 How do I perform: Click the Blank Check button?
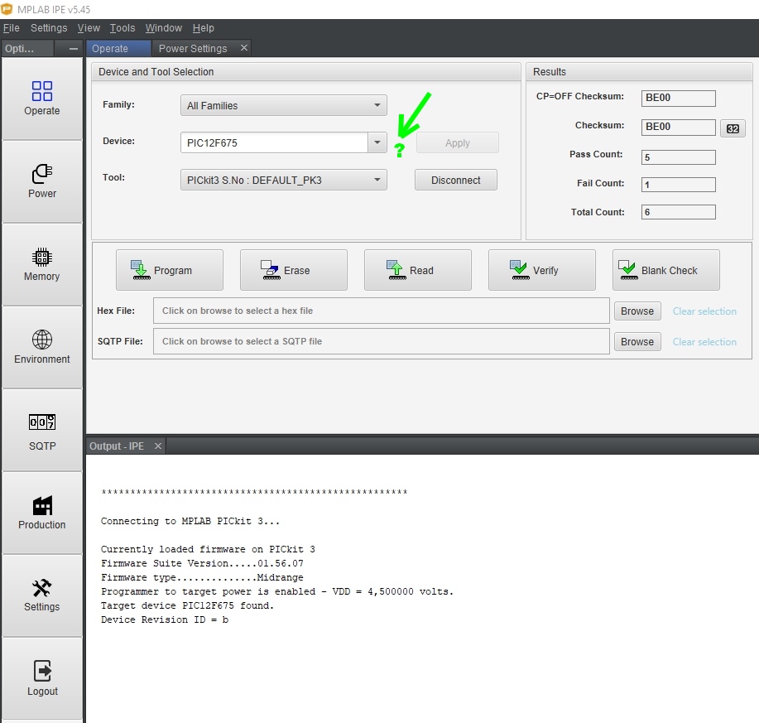pos(666,270)
